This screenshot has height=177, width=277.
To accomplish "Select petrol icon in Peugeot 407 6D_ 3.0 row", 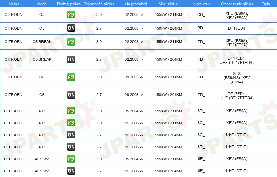I will [x=71, y=111].
